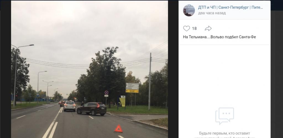Like the photo with the heart icon
283x138 pixels.
[187, 28]
